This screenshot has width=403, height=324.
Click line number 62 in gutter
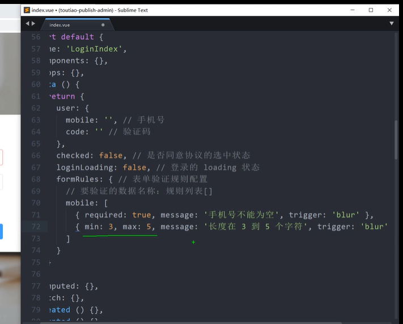36,108
